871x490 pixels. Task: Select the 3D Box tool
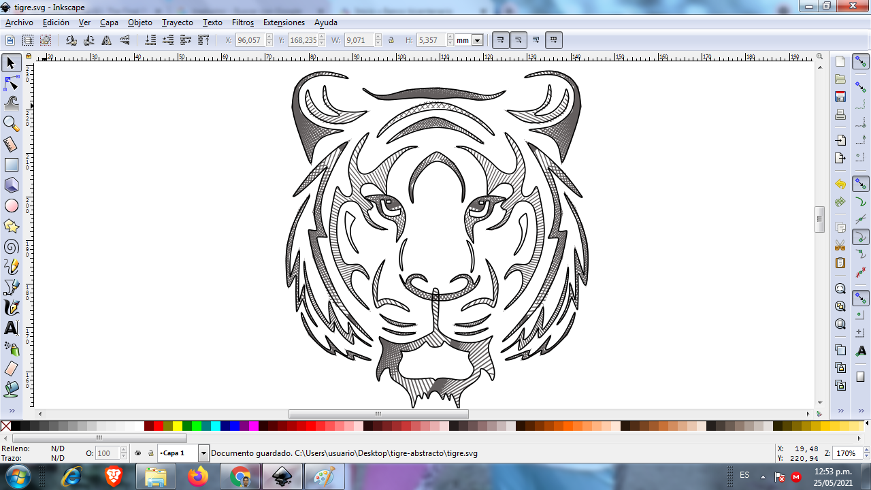tap(11, 185)
